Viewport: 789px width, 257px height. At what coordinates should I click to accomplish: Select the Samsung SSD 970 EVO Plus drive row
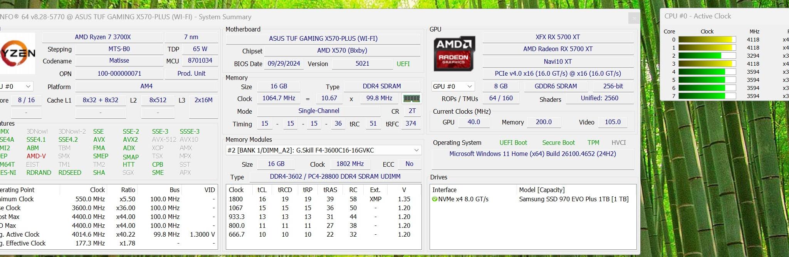point(533,199)
